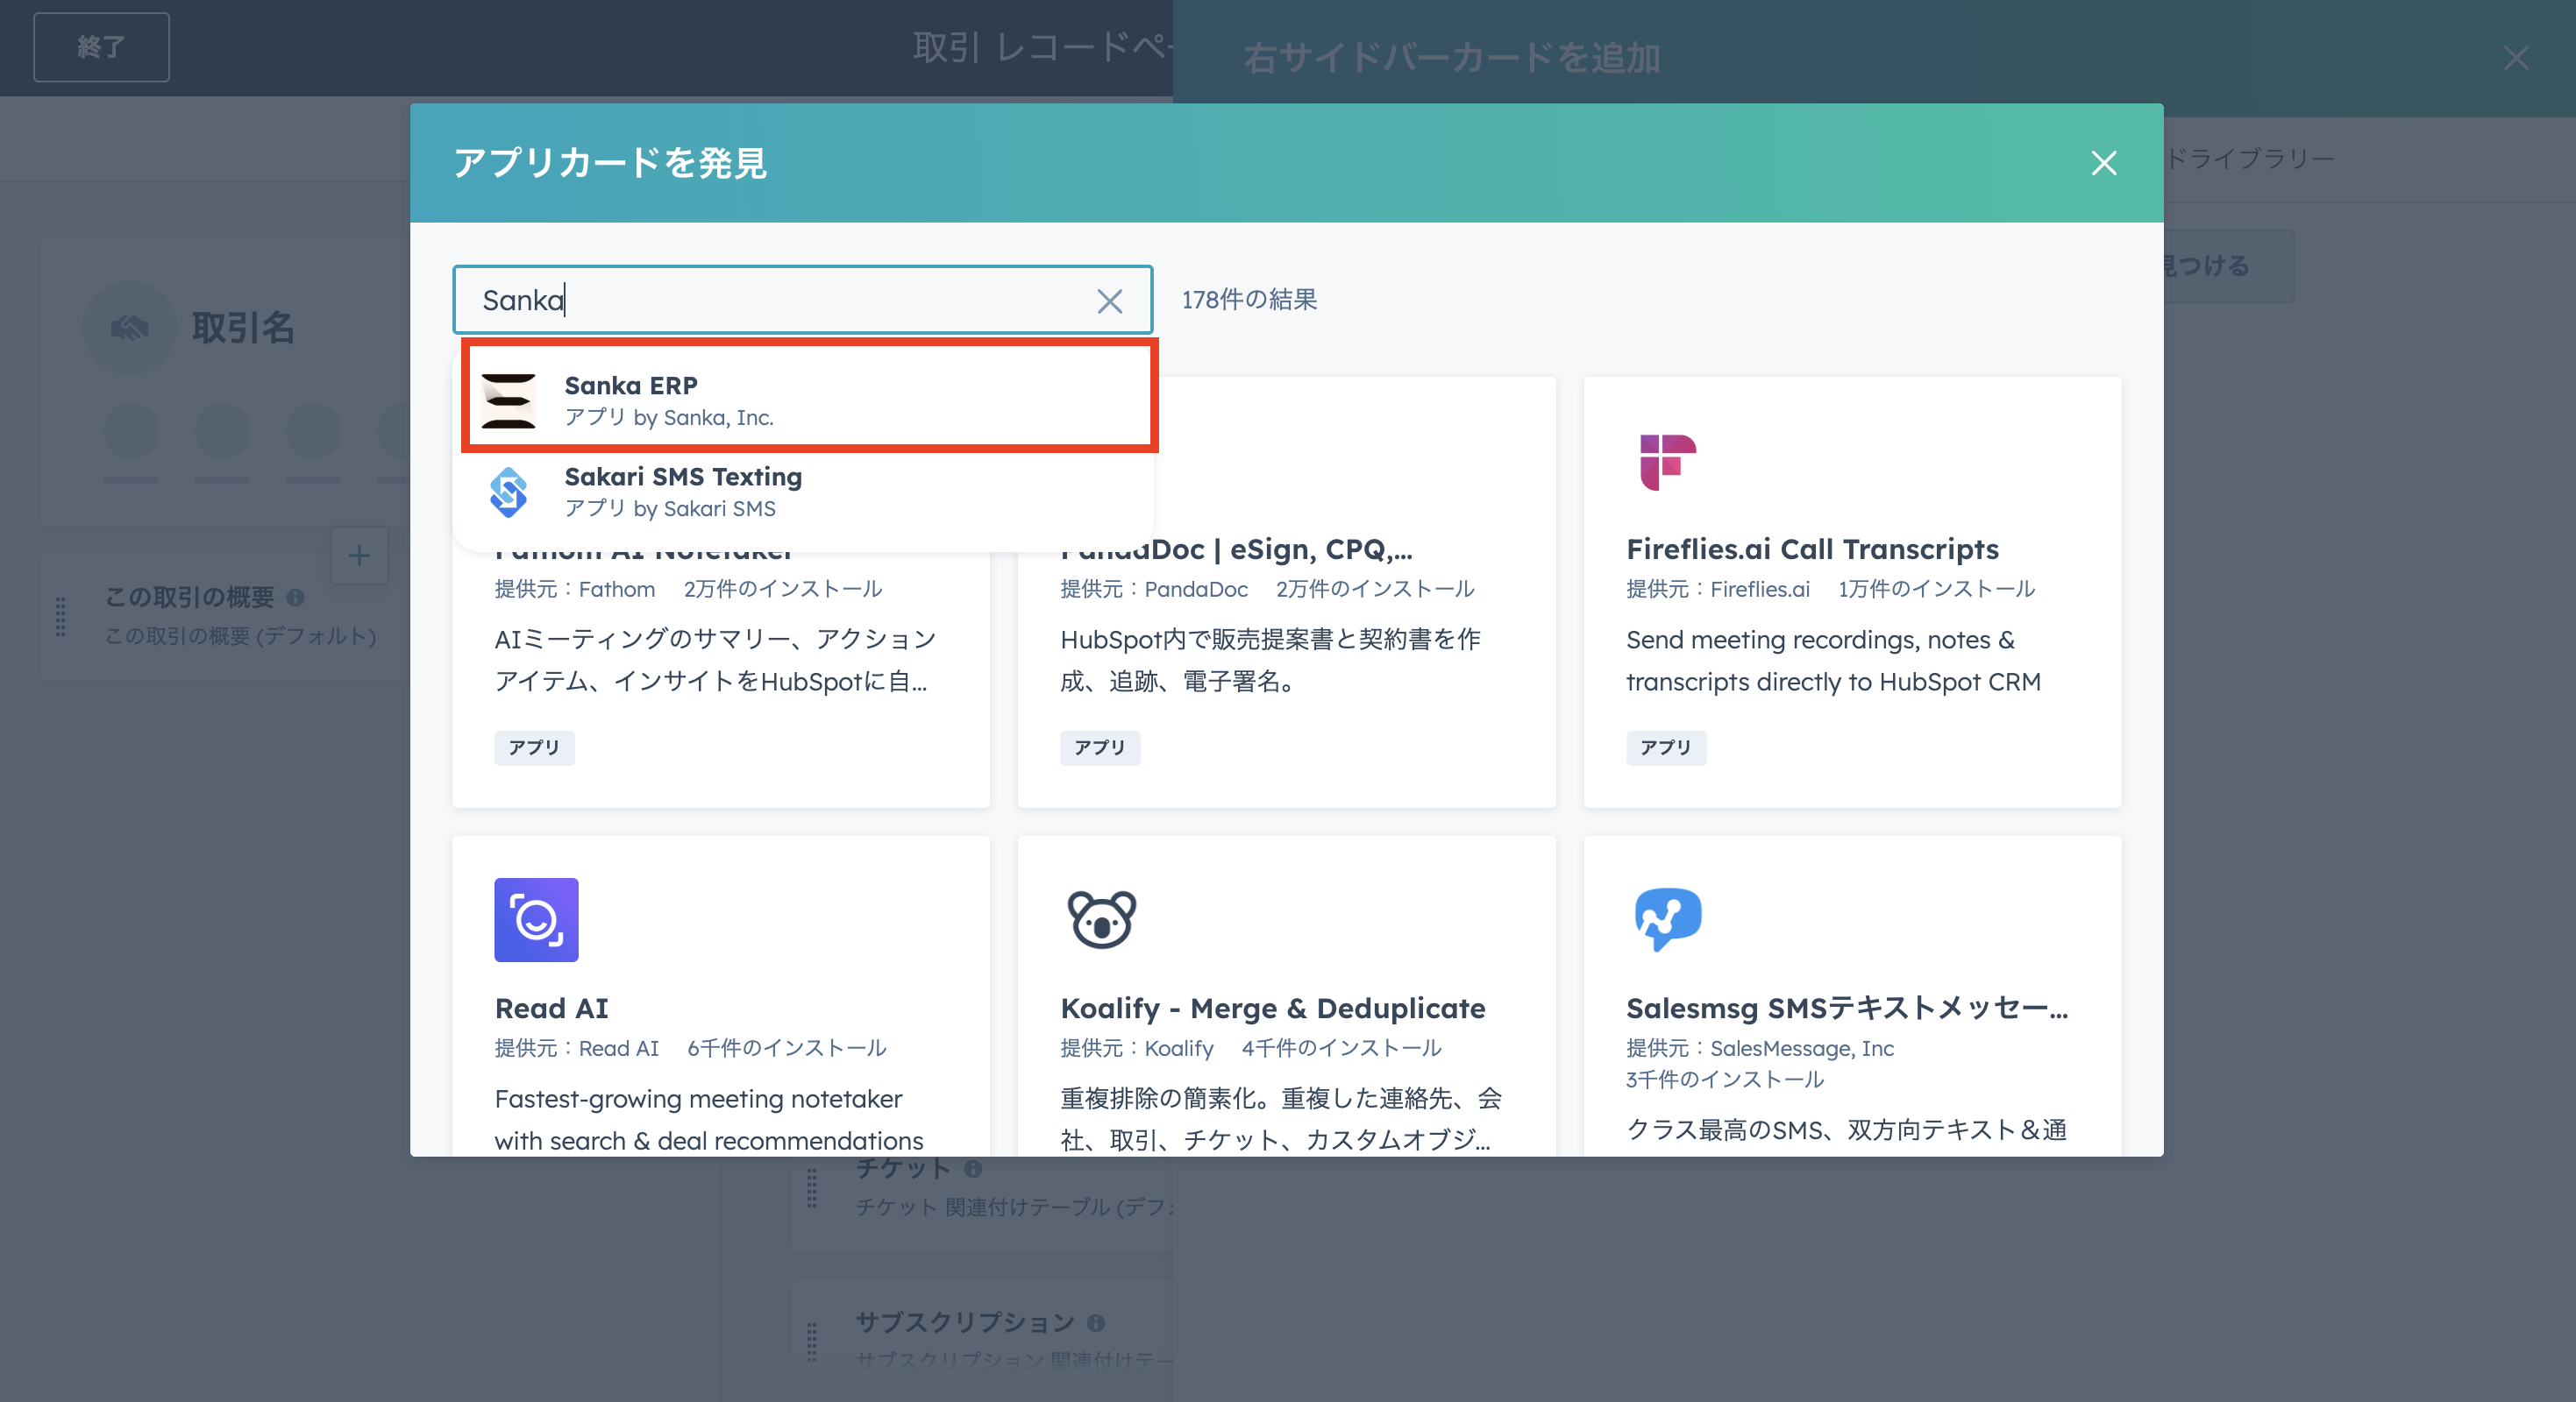The image size is (2576, 1402).
Task: Open Koalify - Merge & Deduplicate card
Action: pos(1272,1009)
